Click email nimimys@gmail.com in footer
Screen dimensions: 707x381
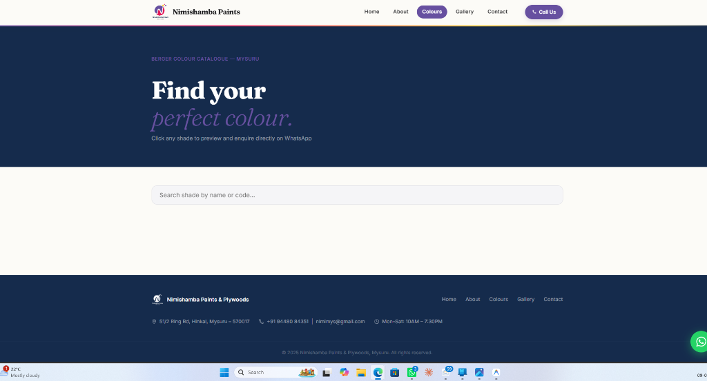pos(340,322)
